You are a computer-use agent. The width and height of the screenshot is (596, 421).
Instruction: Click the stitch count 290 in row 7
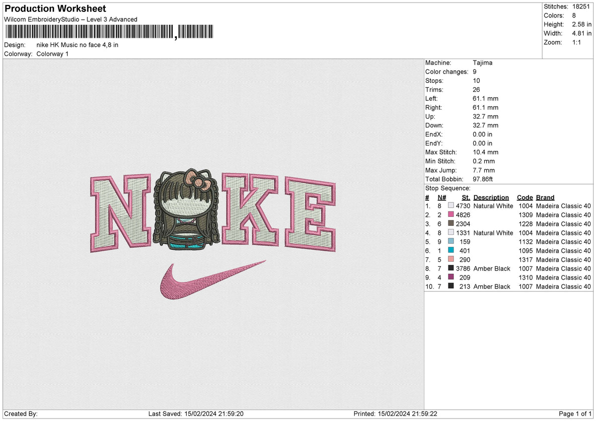[x=465, y=260]
